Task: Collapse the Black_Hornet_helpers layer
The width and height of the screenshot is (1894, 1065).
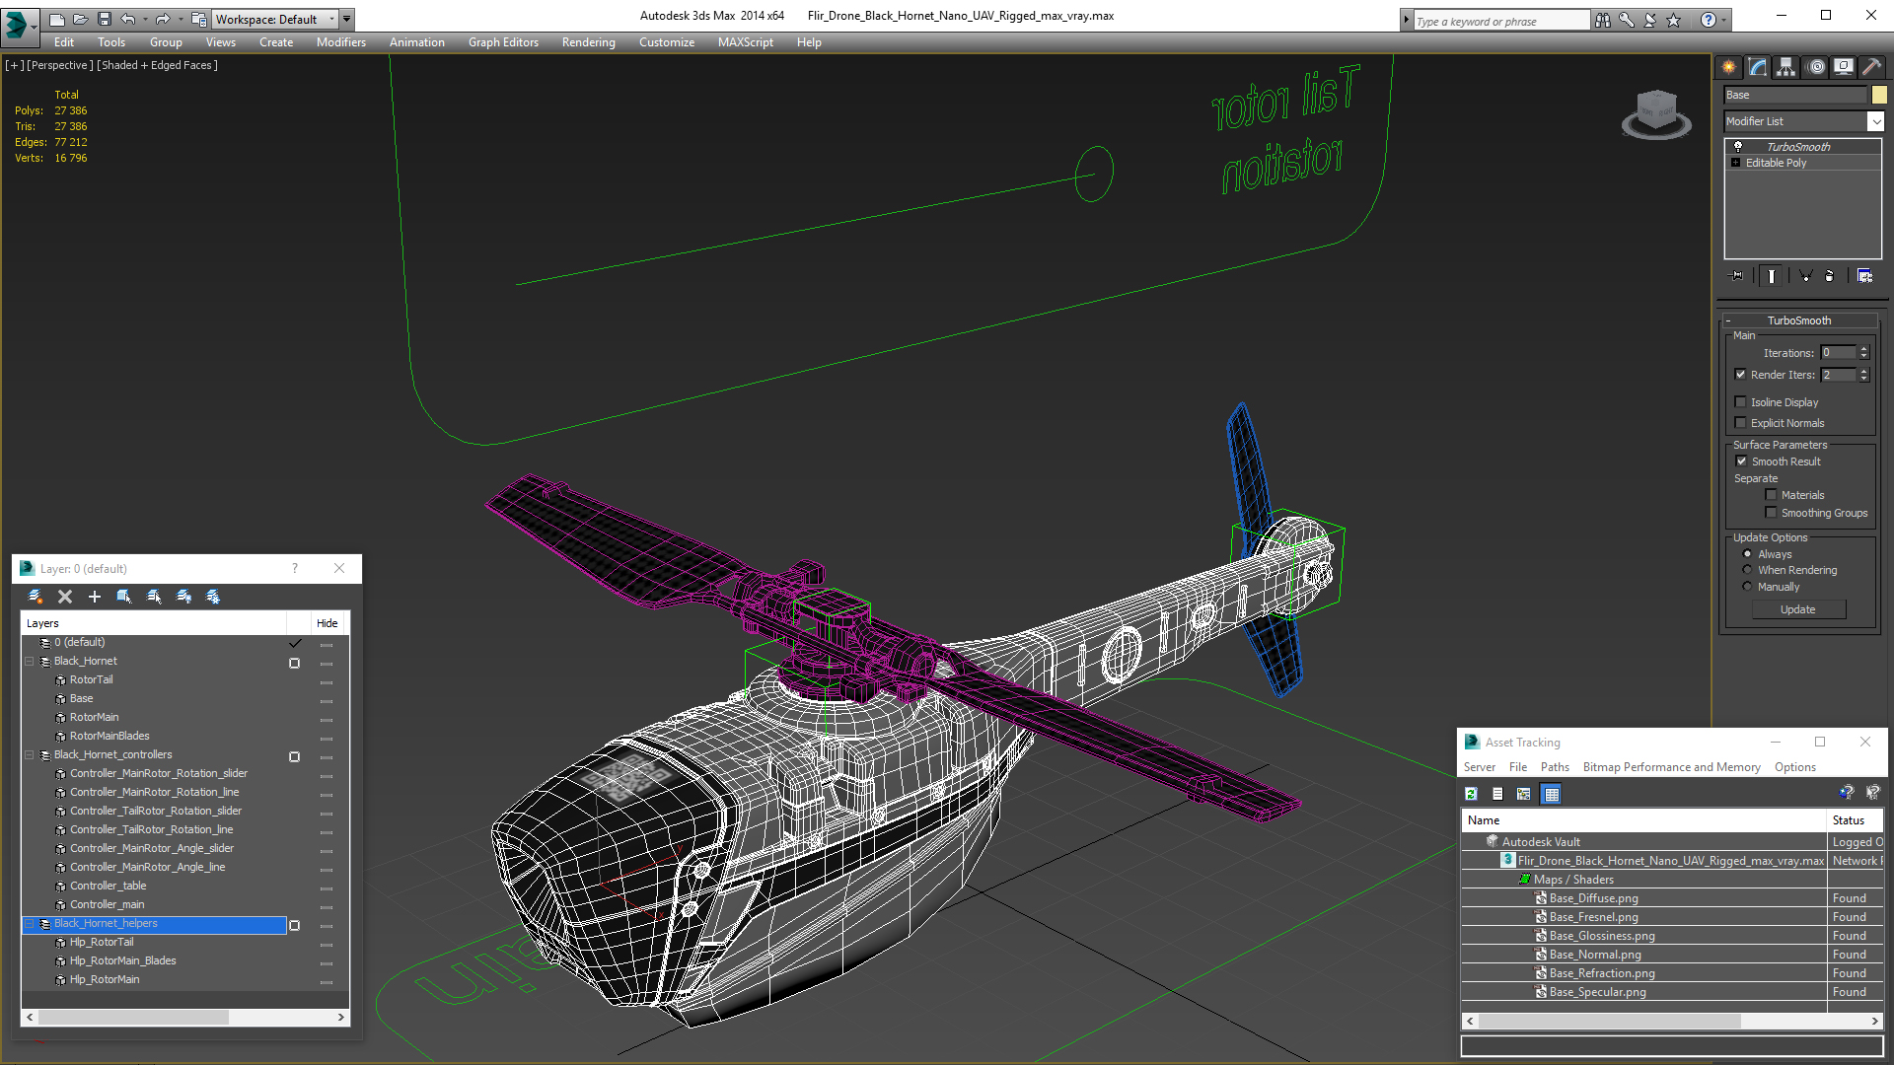Action: (x=30, y=924)
